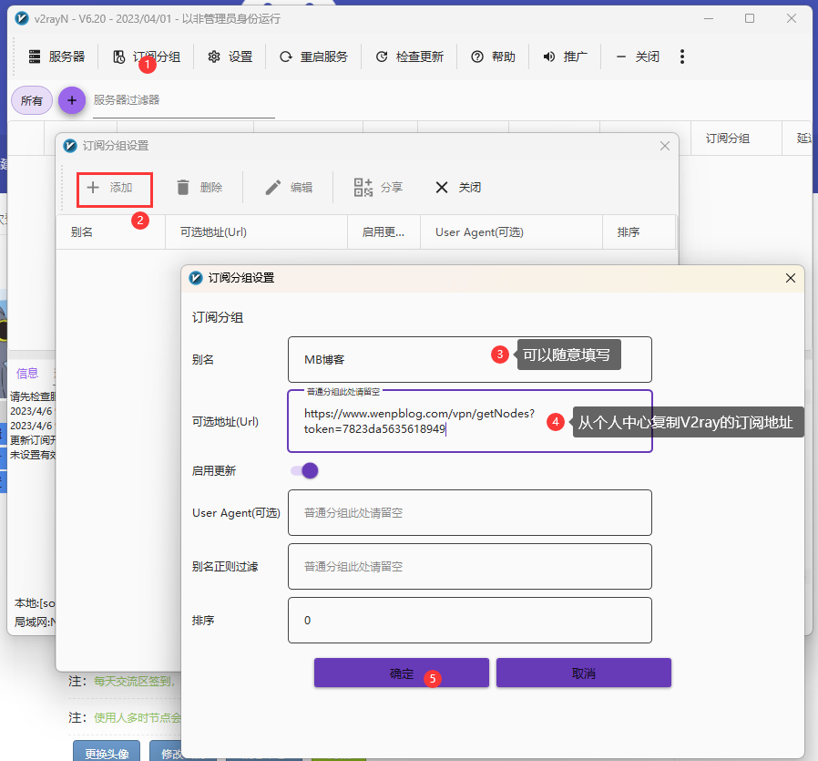Click the 别名正则过滤 input field
The height and width of the screenshot is (761, 818).
coord(469,566)
